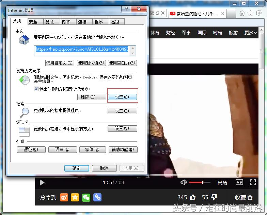Mute the video with speaker icon
This screenshot has width=267, height=215.
coord(183,182)
